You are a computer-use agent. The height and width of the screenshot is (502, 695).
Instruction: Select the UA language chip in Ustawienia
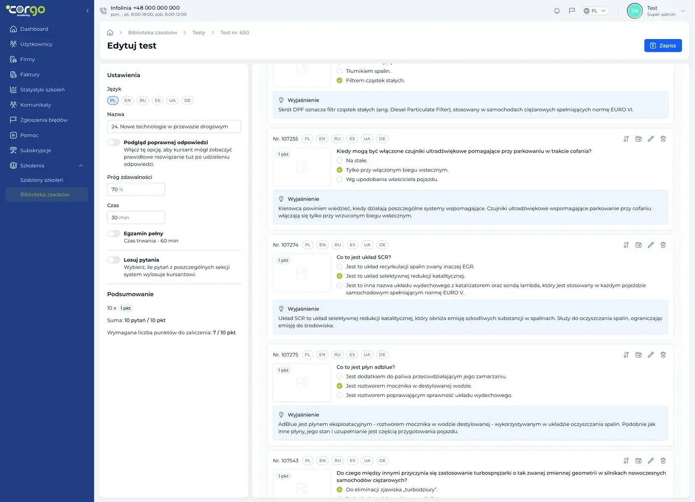tap(172, 101)
